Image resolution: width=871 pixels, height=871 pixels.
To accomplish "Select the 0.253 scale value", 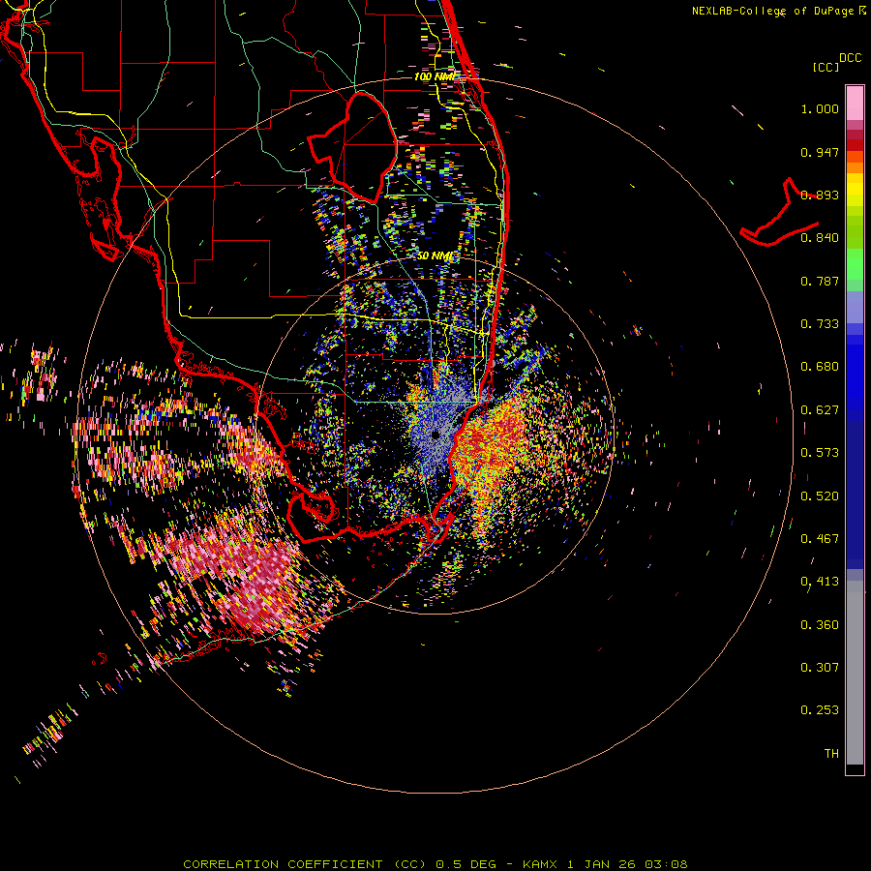I will pos(820,710).
